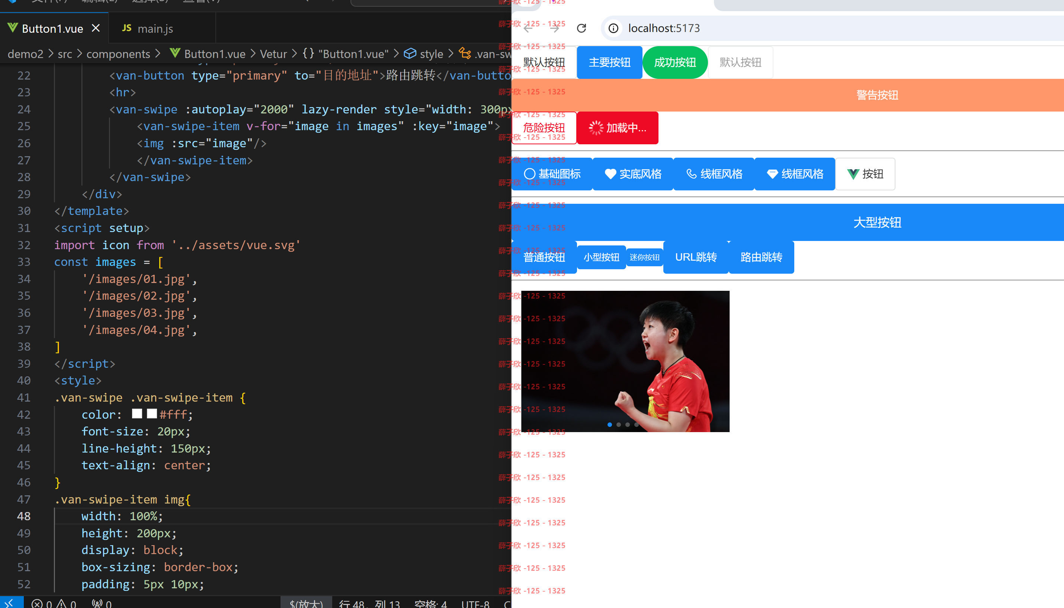Click the disabled grey 默认按钮
This screenshot has height=608, width=1064.
coord(740,62)
